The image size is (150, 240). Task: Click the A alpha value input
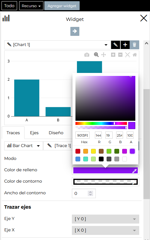(x=130, y=135)
